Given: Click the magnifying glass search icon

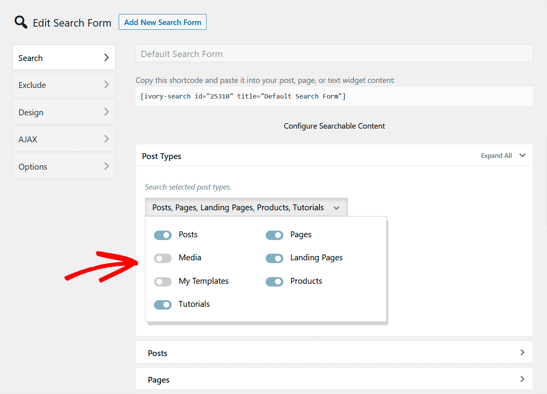Looking at the screenshot, I should [x=20, y=22].
